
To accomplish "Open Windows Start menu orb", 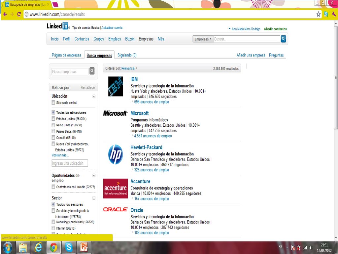I will 8,247.
